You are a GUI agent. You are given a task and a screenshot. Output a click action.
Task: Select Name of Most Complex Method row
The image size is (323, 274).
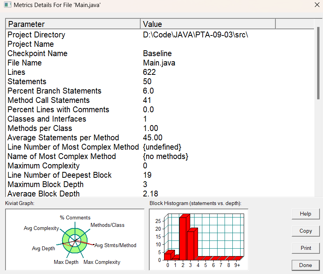160,156
